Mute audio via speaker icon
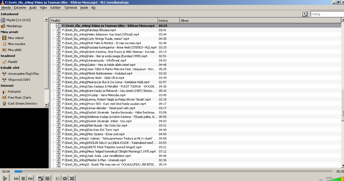Screen dimensions: 344x181 point(320,180)
